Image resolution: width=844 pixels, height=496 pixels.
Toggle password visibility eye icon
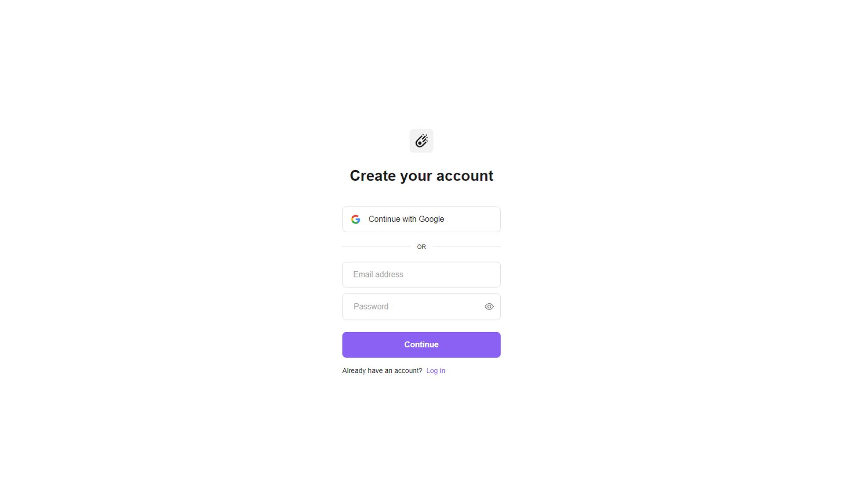[489, 306]
